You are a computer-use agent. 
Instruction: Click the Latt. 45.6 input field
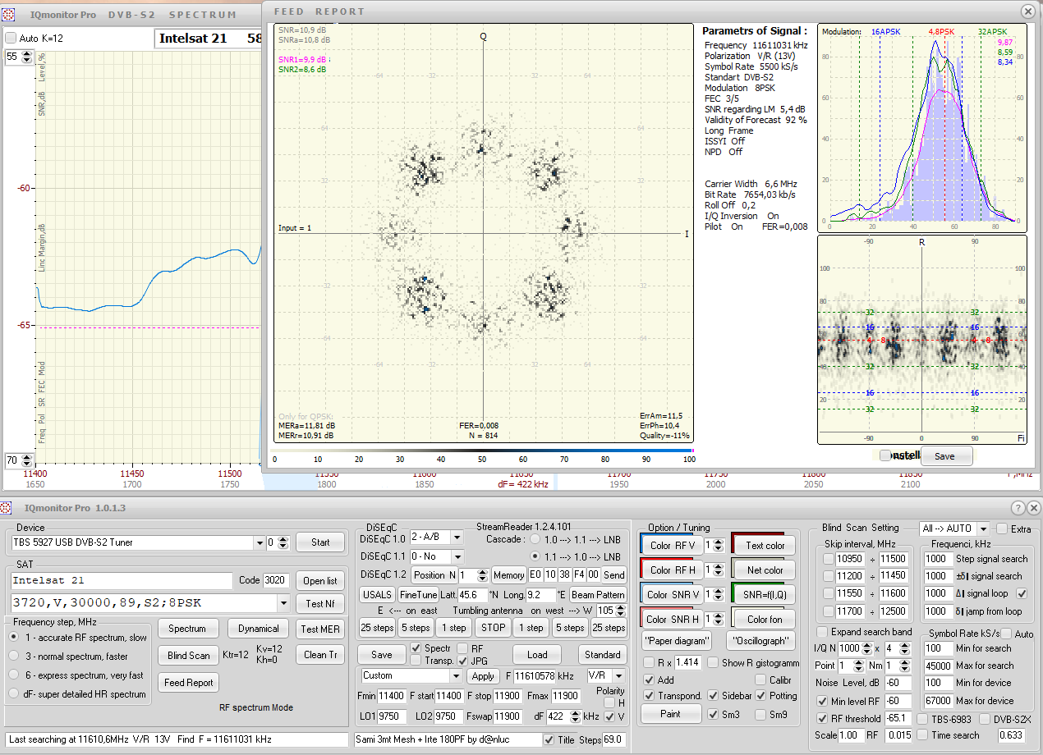click(472, 594)
